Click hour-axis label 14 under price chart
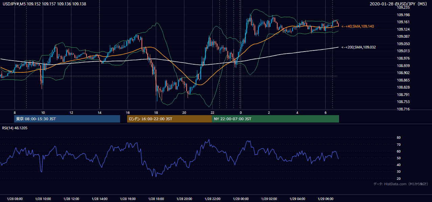 click(x=99, y=112)
